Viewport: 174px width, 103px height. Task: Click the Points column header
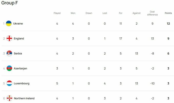(x=168, y=13)
